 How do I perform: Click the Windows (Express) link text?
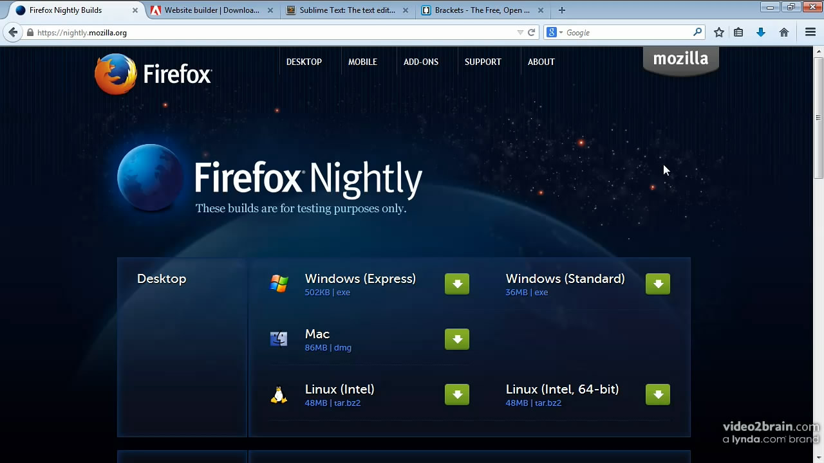(x=360, y=278)
